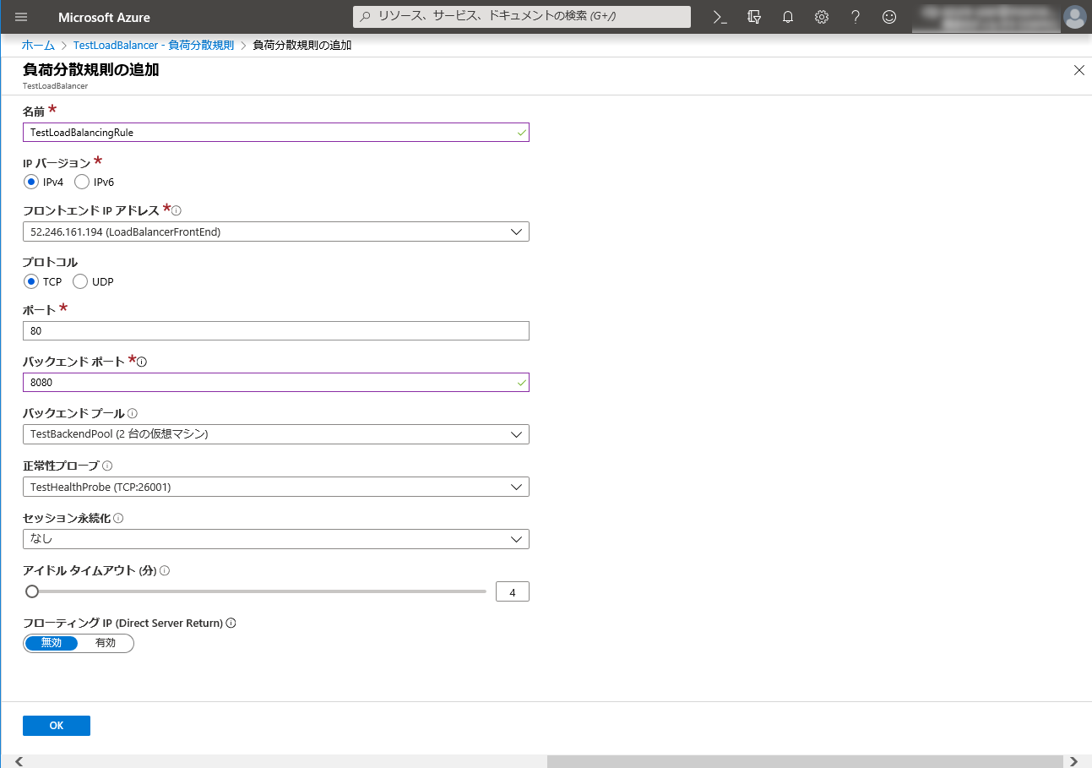Send feedback via smiley icon
This screenshot has width=1092, height=768.
click(889, 17)
